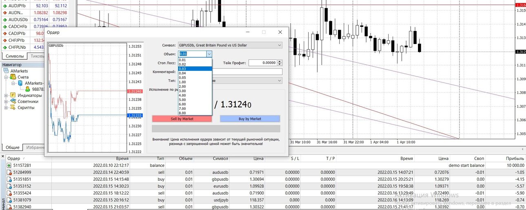Click the blue 1.31233 bid price label
Viewport: 526px width, 210px height.
(x=135, y=116)
